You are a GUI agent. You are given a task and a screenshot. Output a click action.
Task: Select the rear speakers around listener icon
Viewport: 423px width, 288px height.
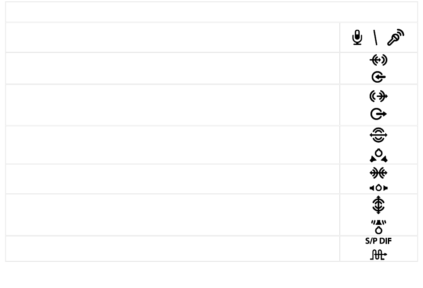pyautogui.click(x=378, y=156)
